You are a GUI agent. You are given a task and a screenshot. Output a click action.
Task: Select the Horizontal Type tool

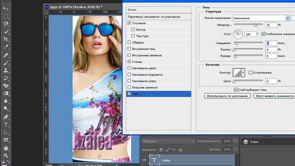click(6, 125)
